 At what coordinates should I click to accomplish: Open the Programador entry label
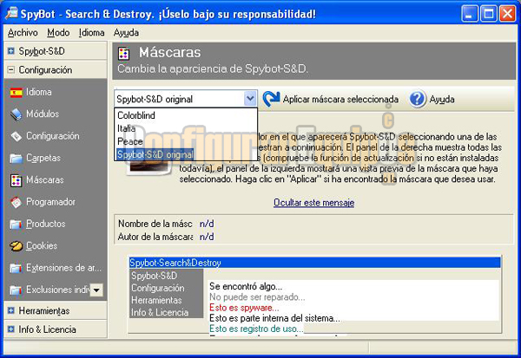(x=51, y=202)
